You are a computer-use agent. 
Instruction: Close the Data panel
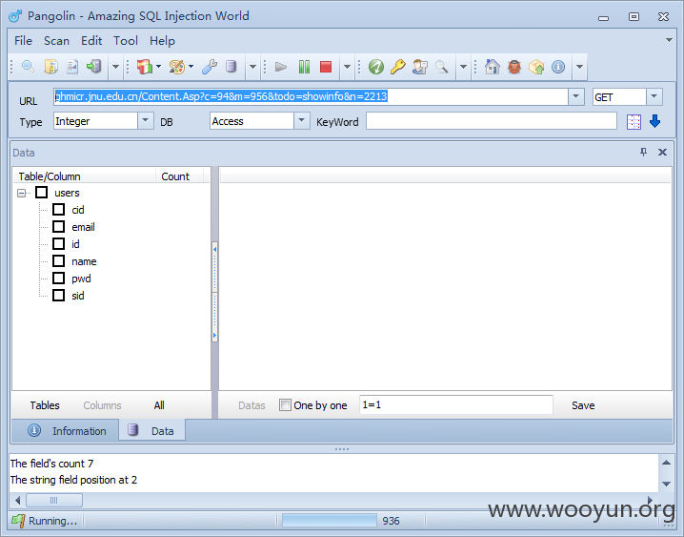662,152
